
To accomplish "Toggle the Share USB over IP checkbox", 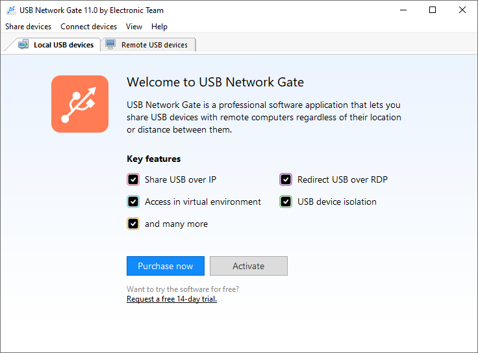I will pos(133,180).
